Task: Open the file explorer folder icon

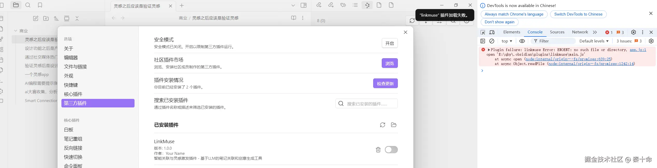Action: tap(16, 5)
